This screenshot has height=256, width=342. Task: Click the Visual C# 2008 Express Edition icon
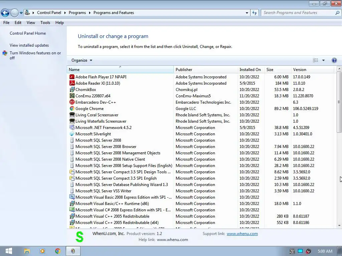pyautogui.click(x=72, y=210)
